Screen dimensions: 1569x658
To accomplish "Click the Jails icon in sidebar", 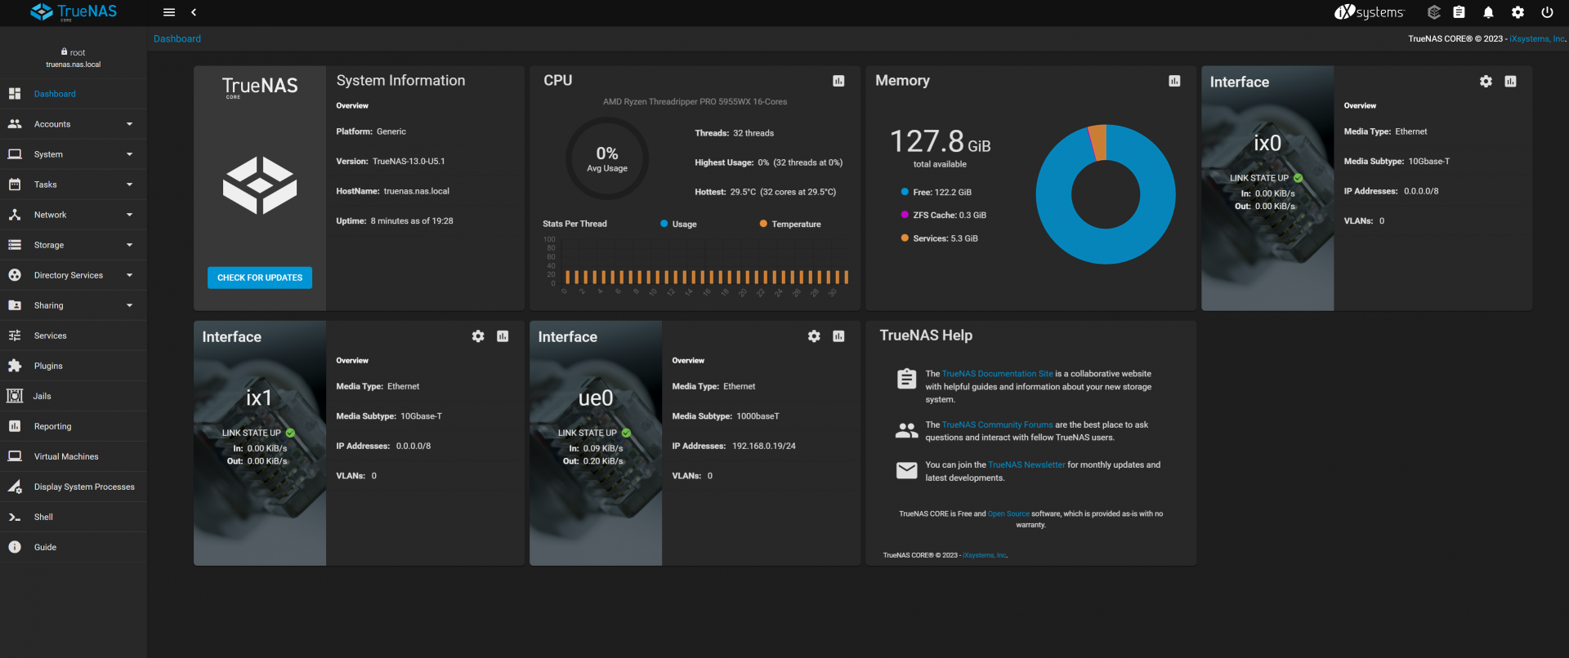I will coord(15,396).
